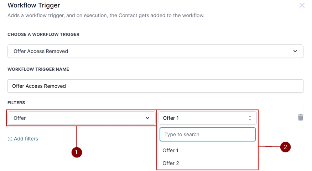Click the Workflow Trigger Name input field
Viewport: 312px width, 171px height.
[155, 86]
